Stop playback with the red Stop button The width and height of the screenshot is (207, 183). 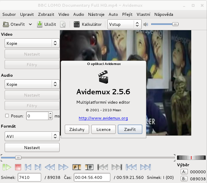(x=18, y=167)
